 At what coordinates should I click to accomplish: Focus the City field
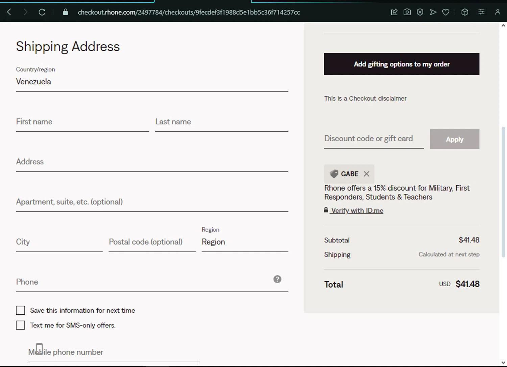59,242
